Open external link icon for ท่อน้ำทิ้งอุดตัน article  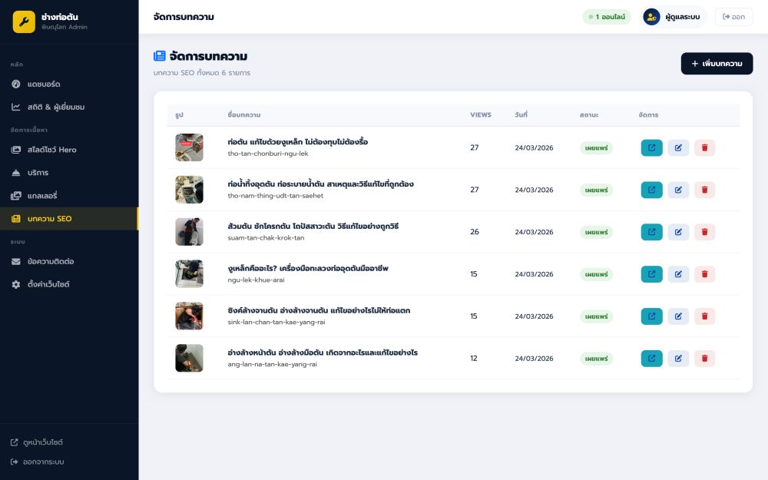(x=651, y=190)
